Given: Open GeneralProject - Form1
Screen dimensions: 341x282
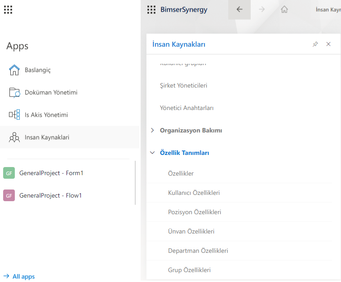Looking at the screenshot, I should tap(51, 173).
